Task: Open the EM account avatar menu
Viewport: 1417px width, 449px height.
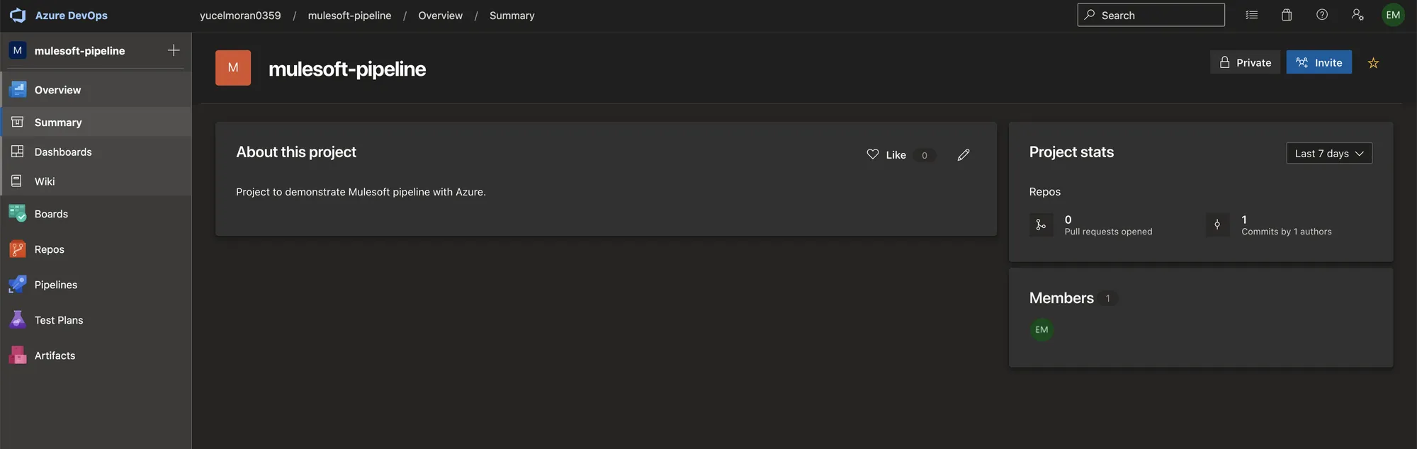Action: pos(1393,15)
